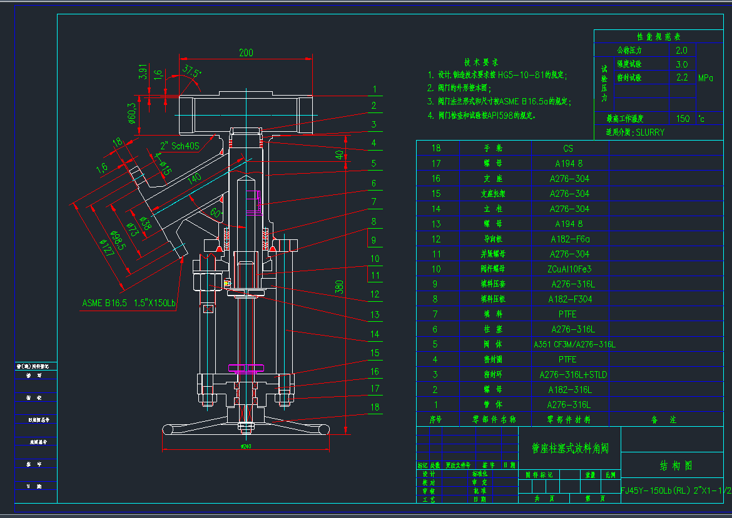Click the boxed part callout number 9
Image resolution: width=732 pixels, height=518 pixels.
pyautogui.click(x=374, y=239)
